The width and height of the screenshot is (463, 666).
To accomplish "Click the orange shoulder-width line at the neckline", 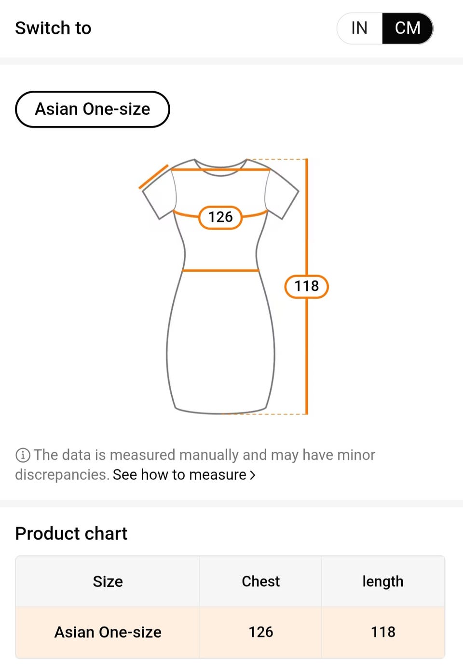I will tap(221, 169).
